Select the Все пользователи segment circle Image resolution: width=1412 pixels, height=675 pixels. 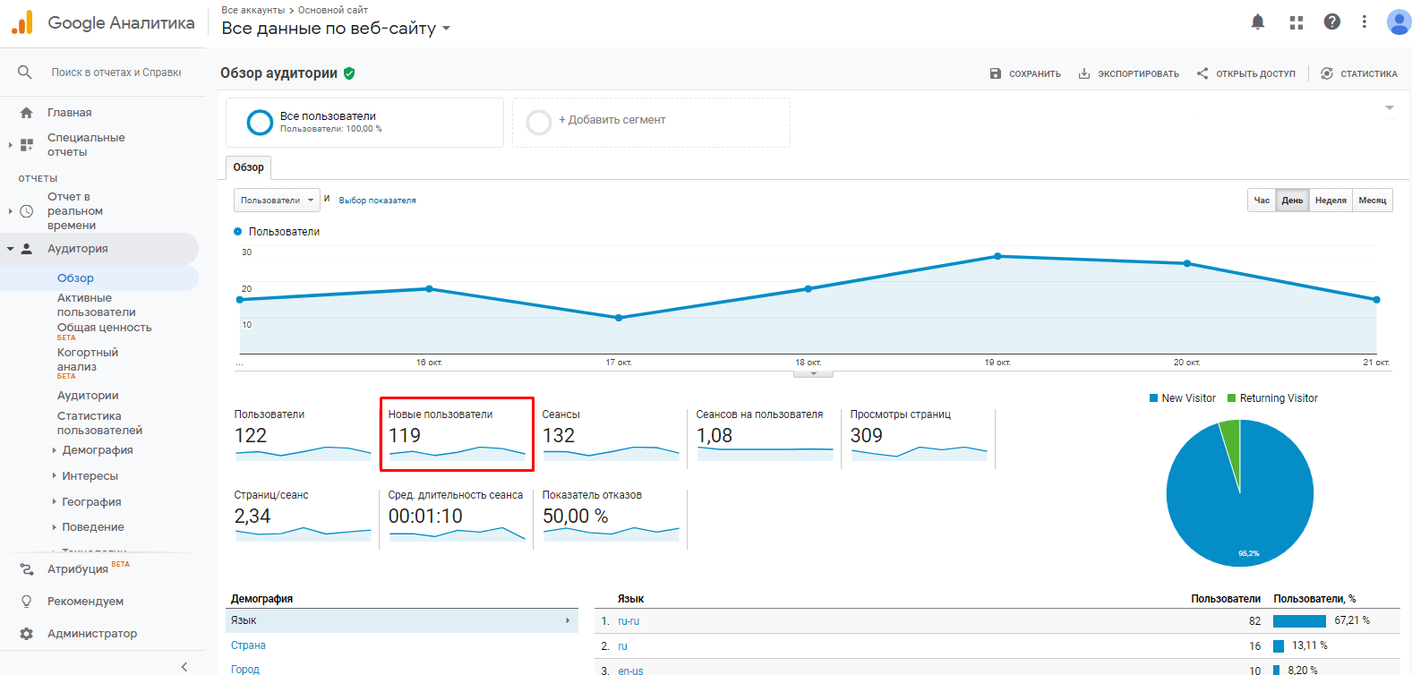(260, 123)
